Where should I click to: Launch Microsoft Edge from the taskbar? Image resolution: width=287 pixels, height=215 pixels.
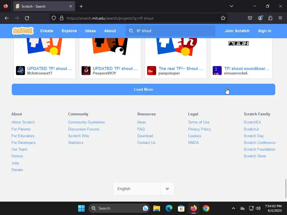pos(169,208)
